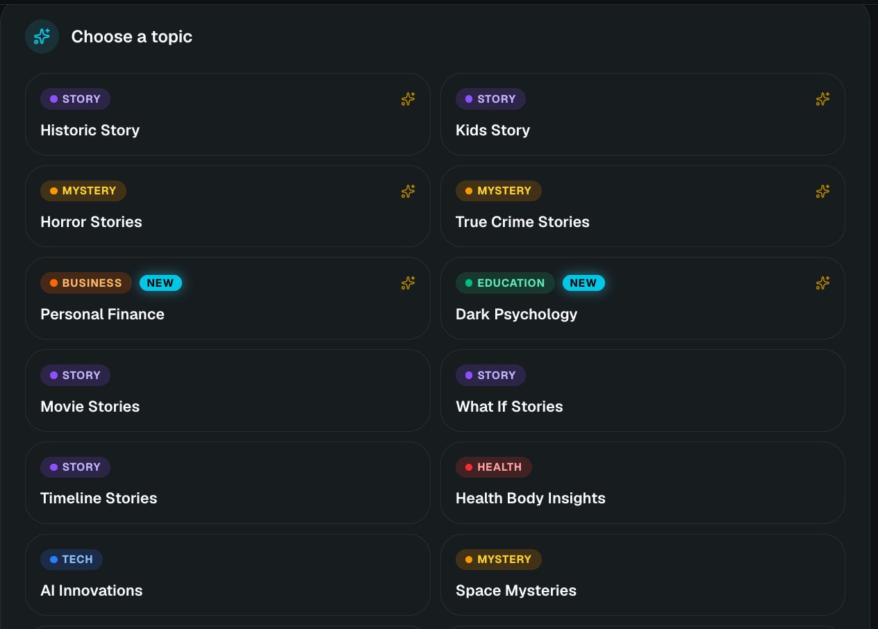878x629 pixels.
Task: Pick the Space Mysteries topic
Action: pos(643,575)
